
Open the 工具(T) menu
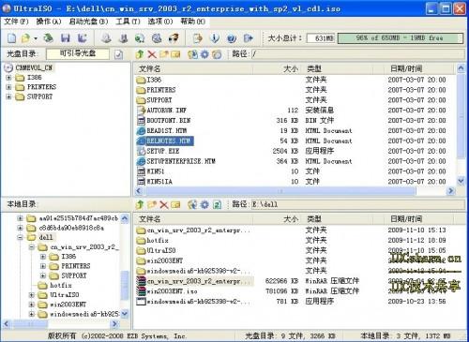click(x=128, y=22)
